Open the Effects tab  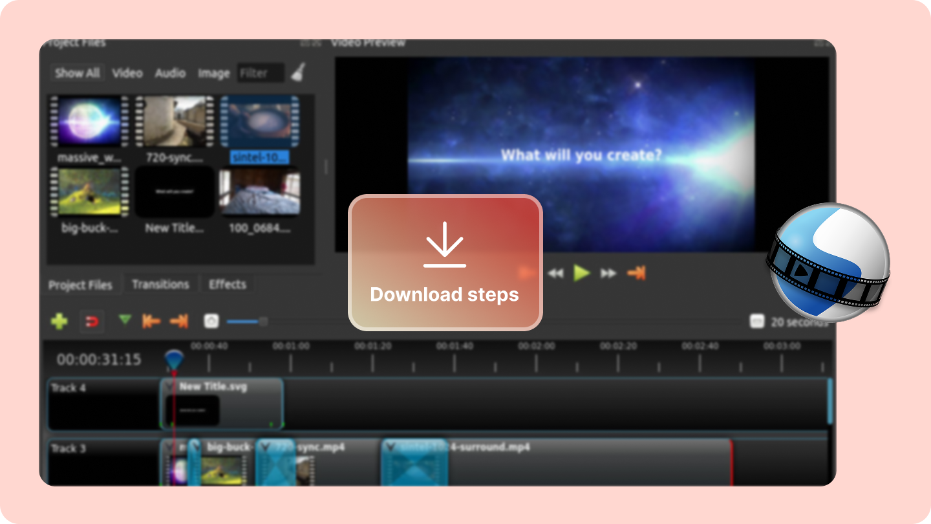[x=226, y=284]
